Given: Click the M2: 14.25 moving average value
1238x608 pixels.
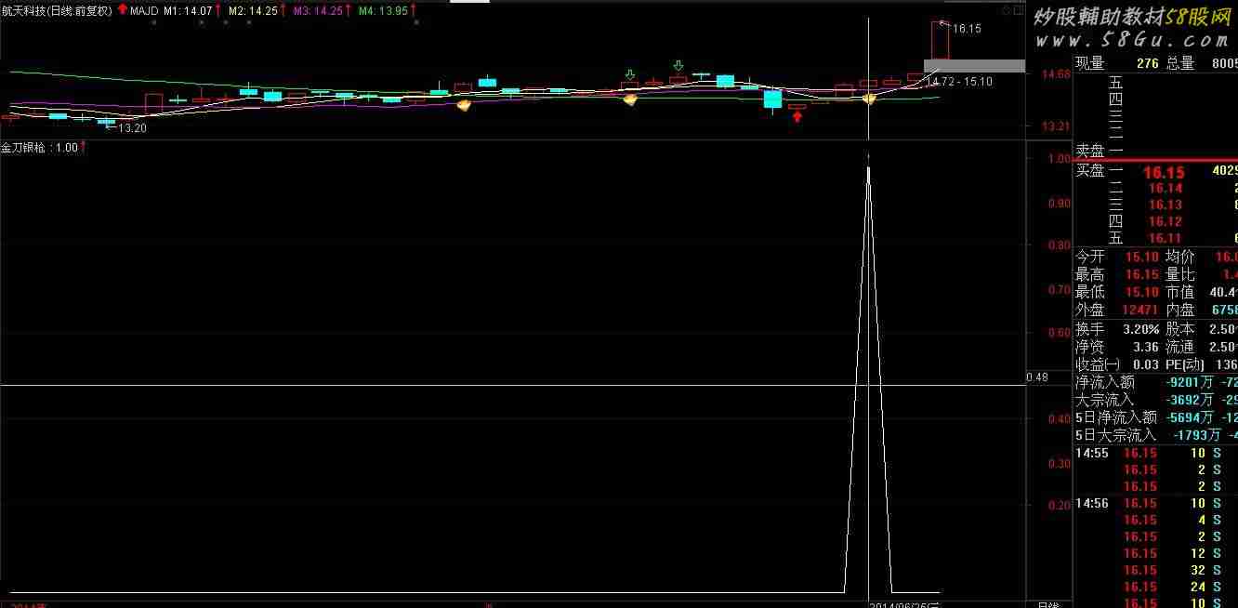Looking at the screenshot, I should point(253,10).
